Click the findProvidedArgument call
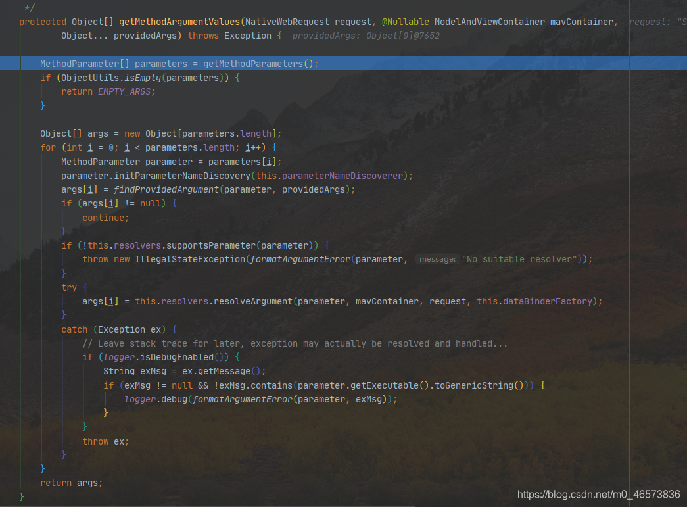This screenshot has width=687, height=507. [x=166, y=190]
